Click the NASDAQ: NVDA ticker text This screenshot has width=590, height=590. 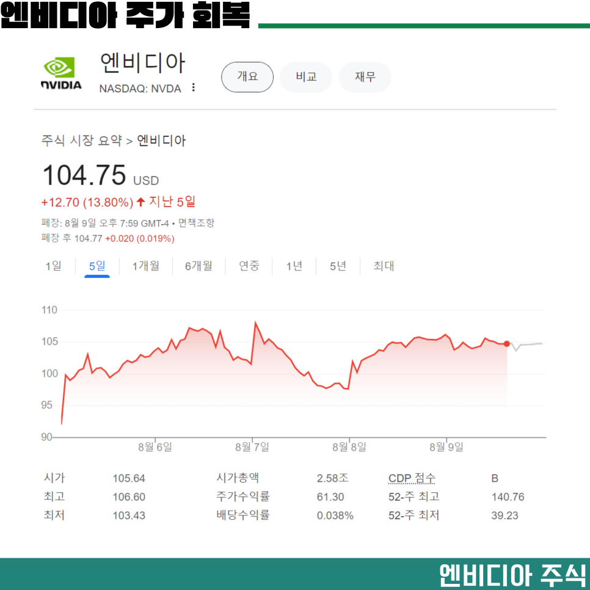(140, 89)
